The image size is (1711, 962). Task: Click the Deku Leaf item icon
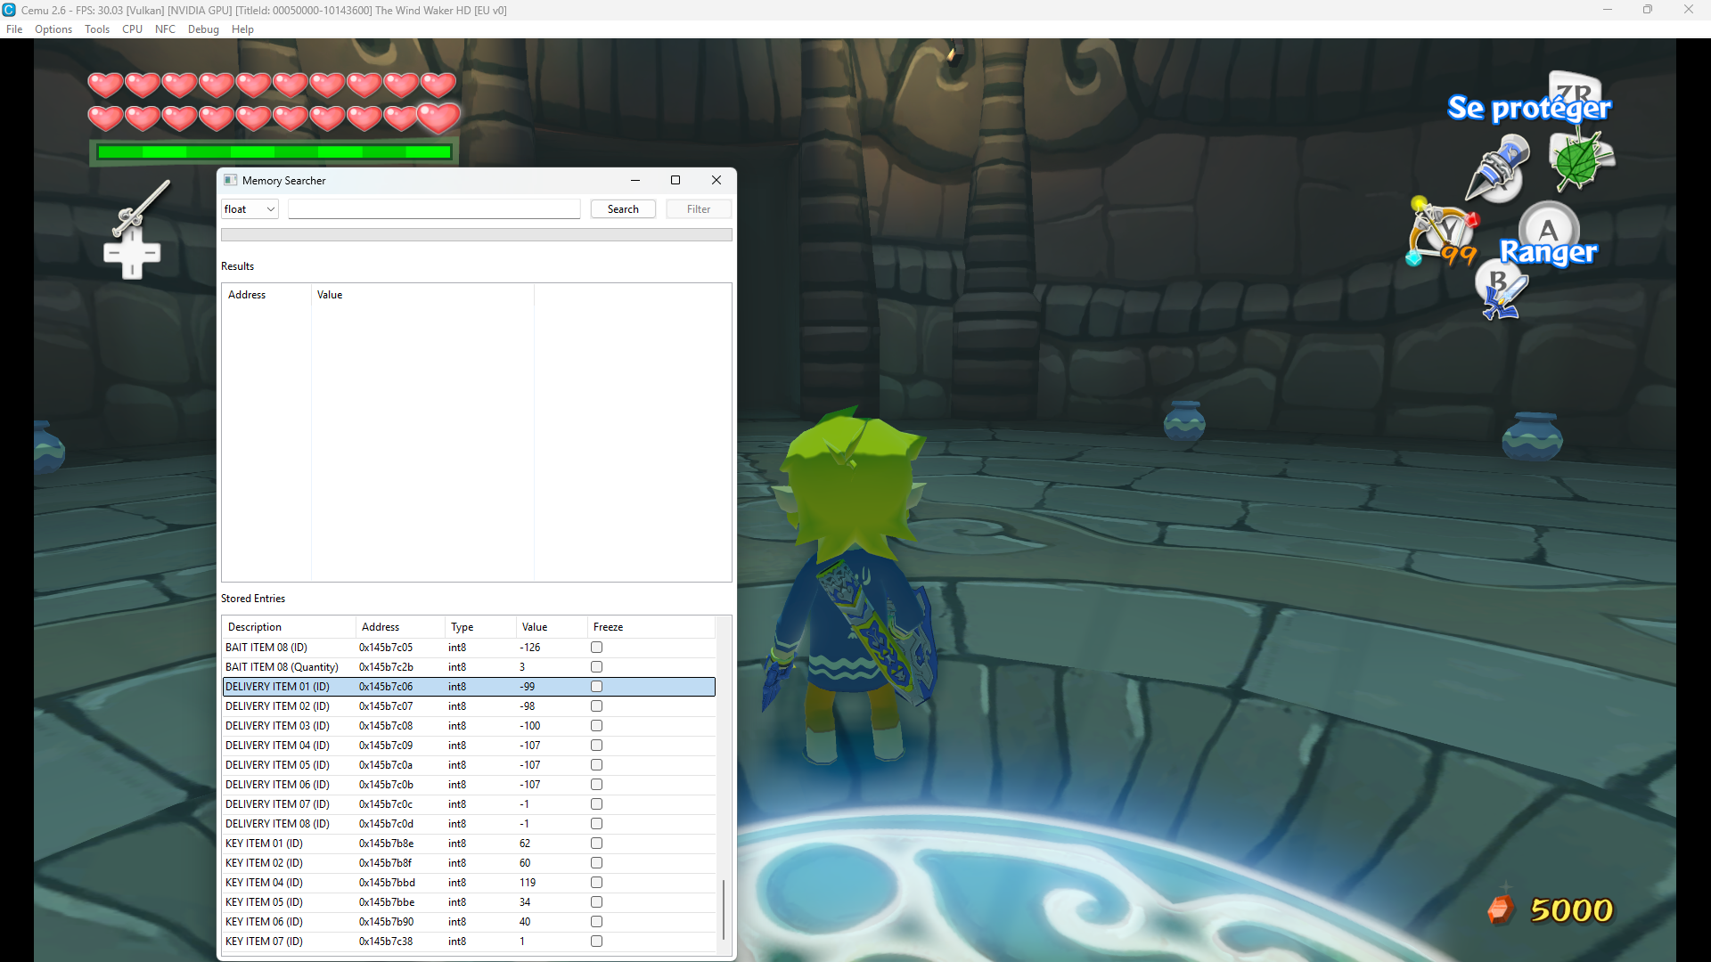pos(1581,160)
